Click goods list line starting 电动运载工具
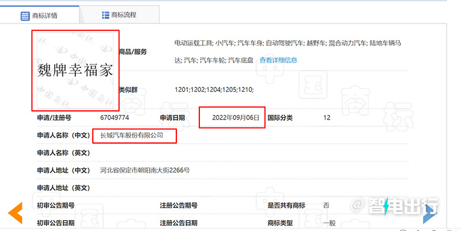This screenshot has height=231, width=461. point(288,44)
